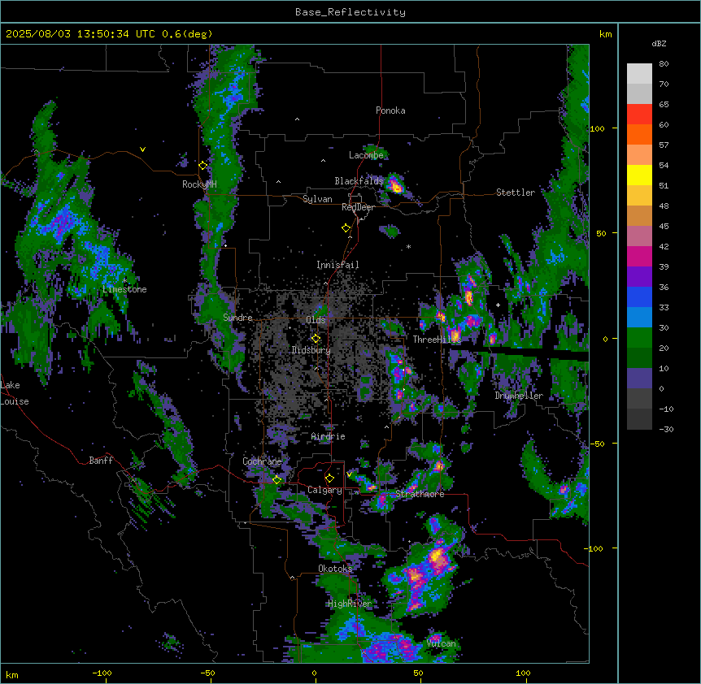Click the Calgary city label
Screen dimensions: 701x684
pos(324,490)
